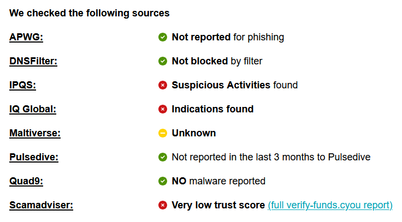Open the Quad9 link
The width and height of the screenshot is (402, 222).
coord(26,181)
